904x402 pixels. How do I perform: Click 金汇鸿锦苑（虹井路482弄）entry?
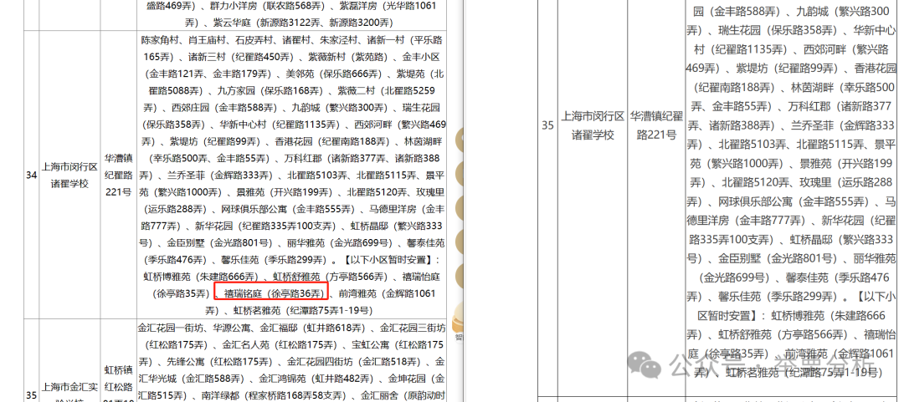click(x=316, y=379)
